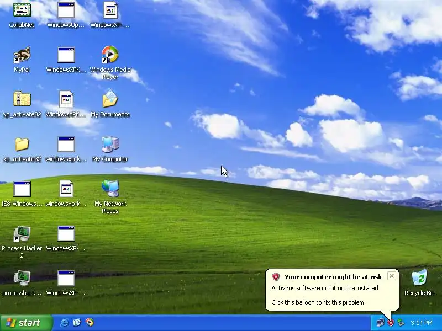Click the 3:14 PM system clock
This screenshot has width=442, height=331.
[422, 323]
